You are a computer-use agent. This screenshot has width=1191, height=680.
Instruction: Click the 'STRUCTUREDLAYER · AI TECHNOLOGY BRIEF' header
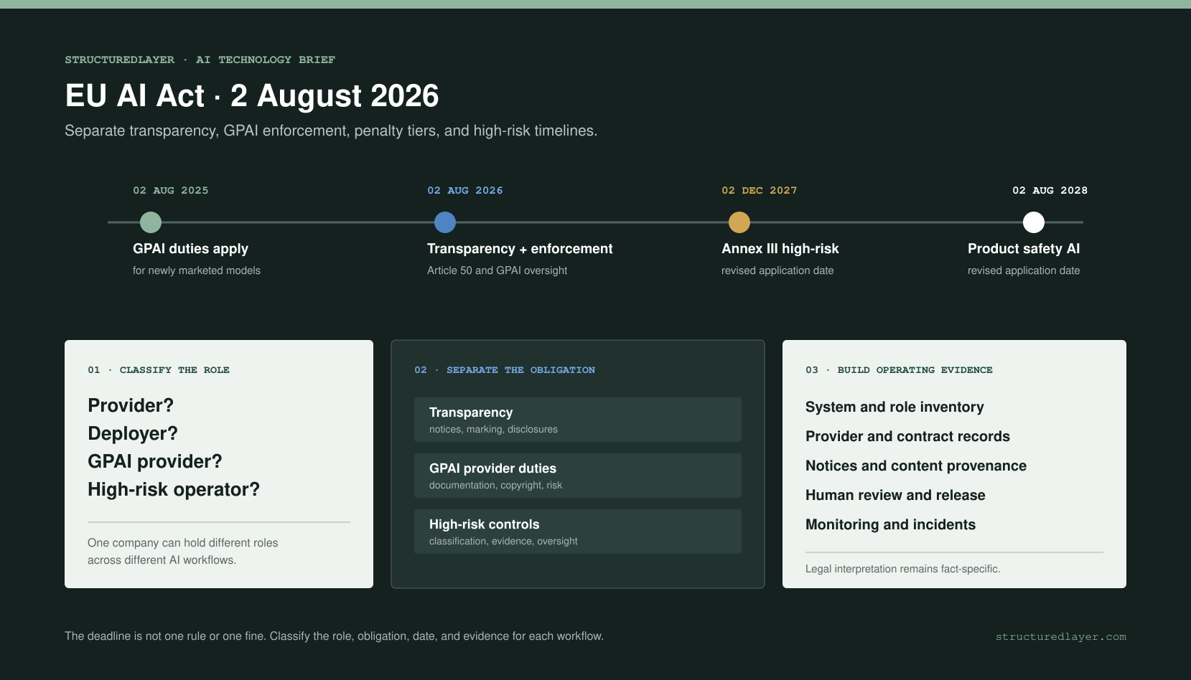click(x=200, y=60)
